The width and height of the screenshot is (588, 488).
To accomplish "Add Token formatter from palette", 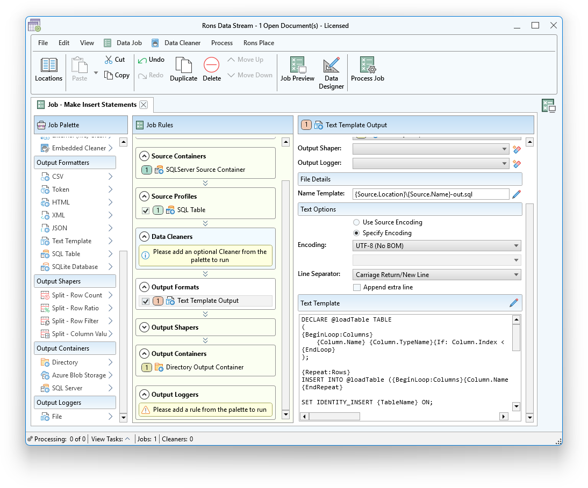I will [77, 190].
